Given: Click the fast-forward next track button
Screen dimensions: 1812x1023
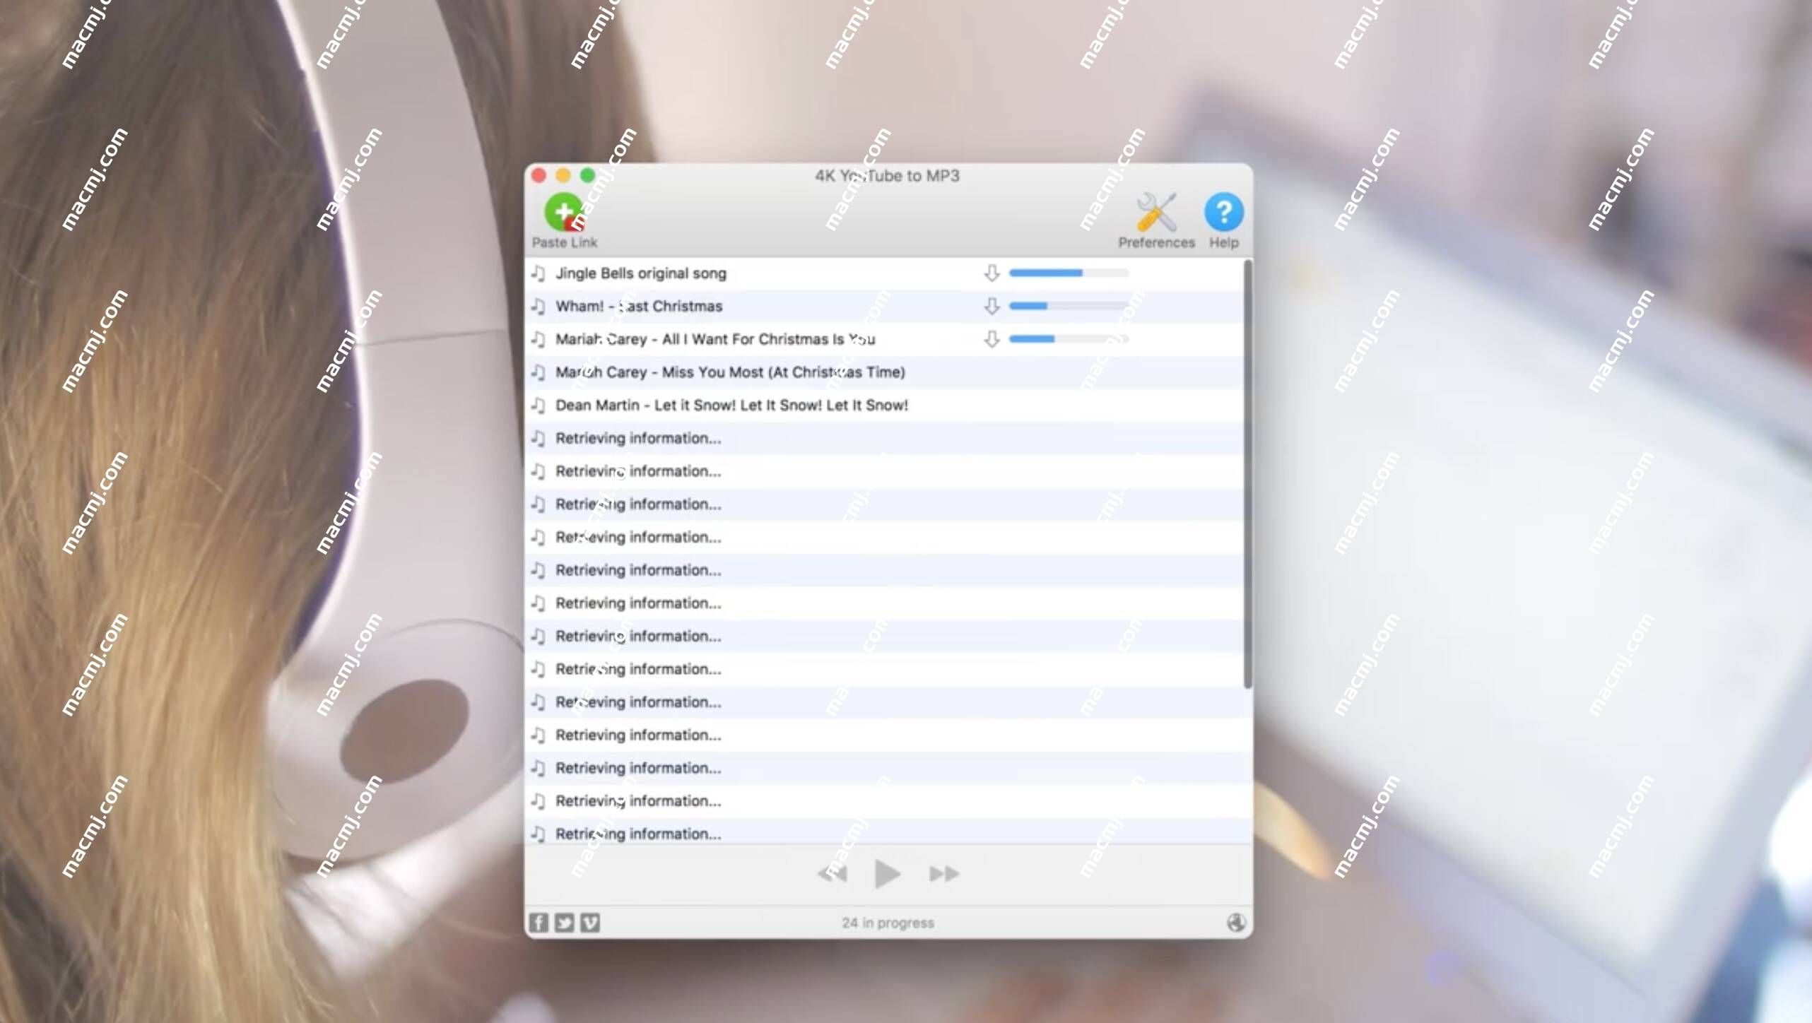Looking at the screenshot, I should coord(944,874).
